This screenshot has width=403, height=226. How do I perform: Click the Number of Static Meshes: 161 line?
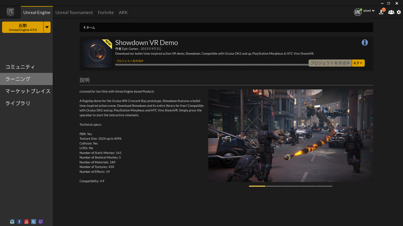pos(100,153)
